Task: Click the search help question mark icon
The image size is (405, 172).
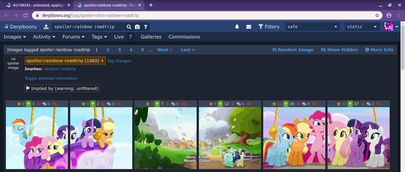Action: pos(145,27)
